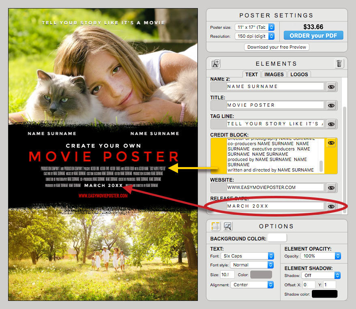Toggle visibility of the RELEASE DATE element

[x=331, y=206]
